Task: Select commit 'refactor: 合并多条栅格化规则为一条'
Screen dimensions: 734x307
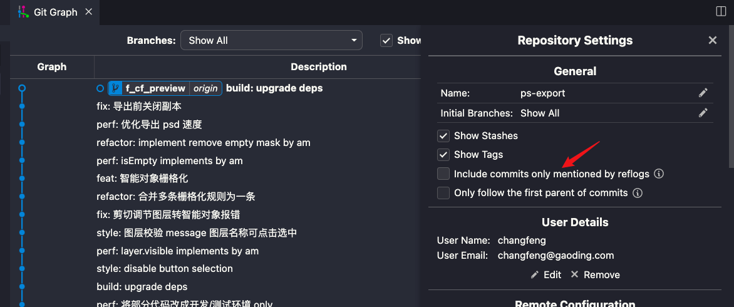Action: click(x=175, y=197)
